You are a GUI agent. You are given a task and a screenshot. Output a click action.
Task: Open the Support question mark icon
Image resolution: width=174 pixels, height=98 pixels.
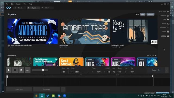(168, 32)
